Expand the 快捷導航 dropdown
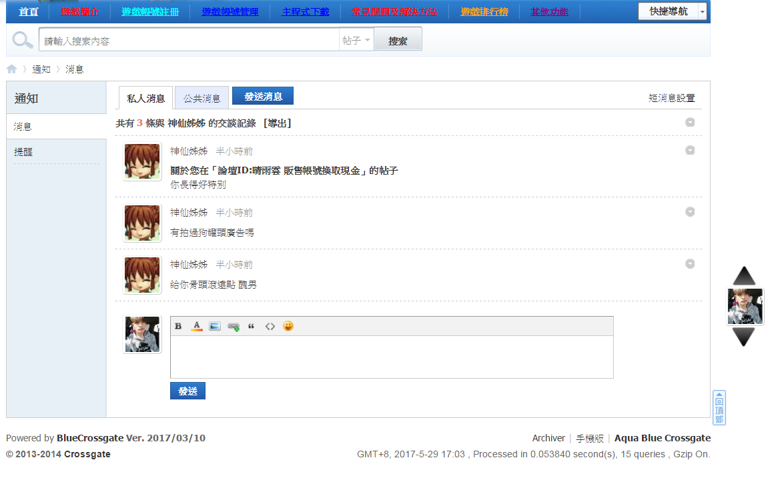778x486 pixels. pyautogui.click(x=702, y=11)
